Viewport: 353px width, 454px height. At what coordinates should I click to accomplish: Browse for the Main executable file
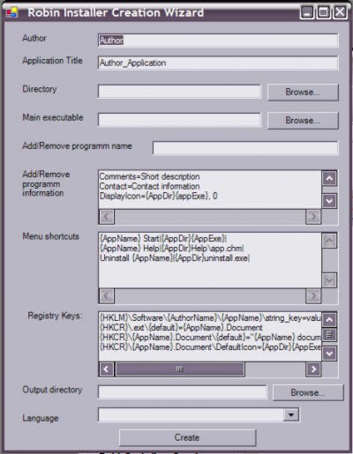pyautogui.click(x=303, y=121)
